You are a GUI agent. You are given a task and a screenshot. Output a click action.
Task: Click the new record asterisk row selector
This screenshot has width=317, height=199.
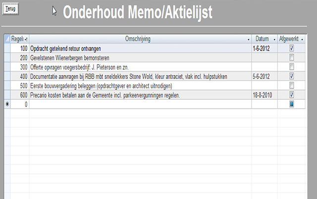(x=6, y=104)
